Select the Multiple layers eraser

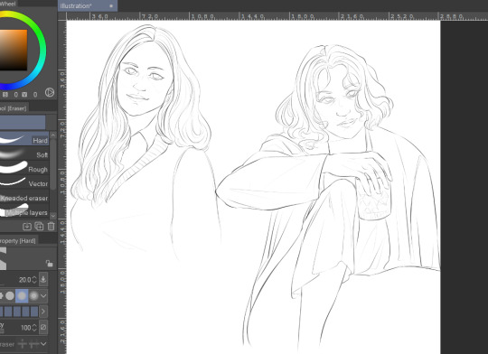click(x=24, y=212)
